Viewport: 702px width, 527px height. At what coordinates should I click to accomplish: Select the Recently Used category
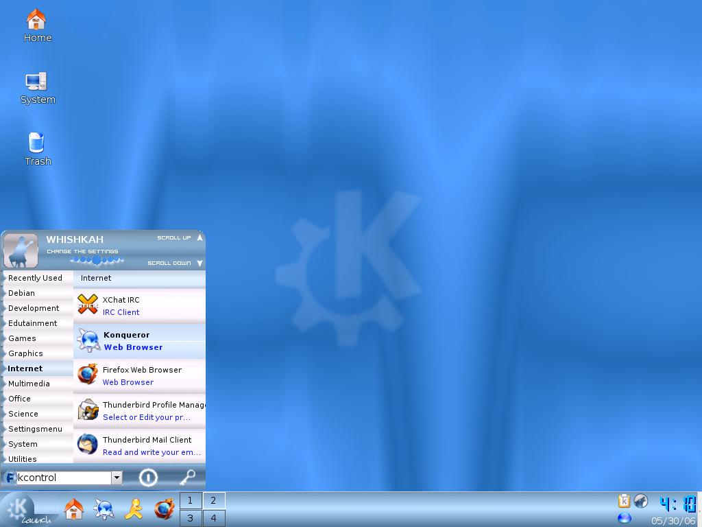pyautogui.click(x=38, y=278)
